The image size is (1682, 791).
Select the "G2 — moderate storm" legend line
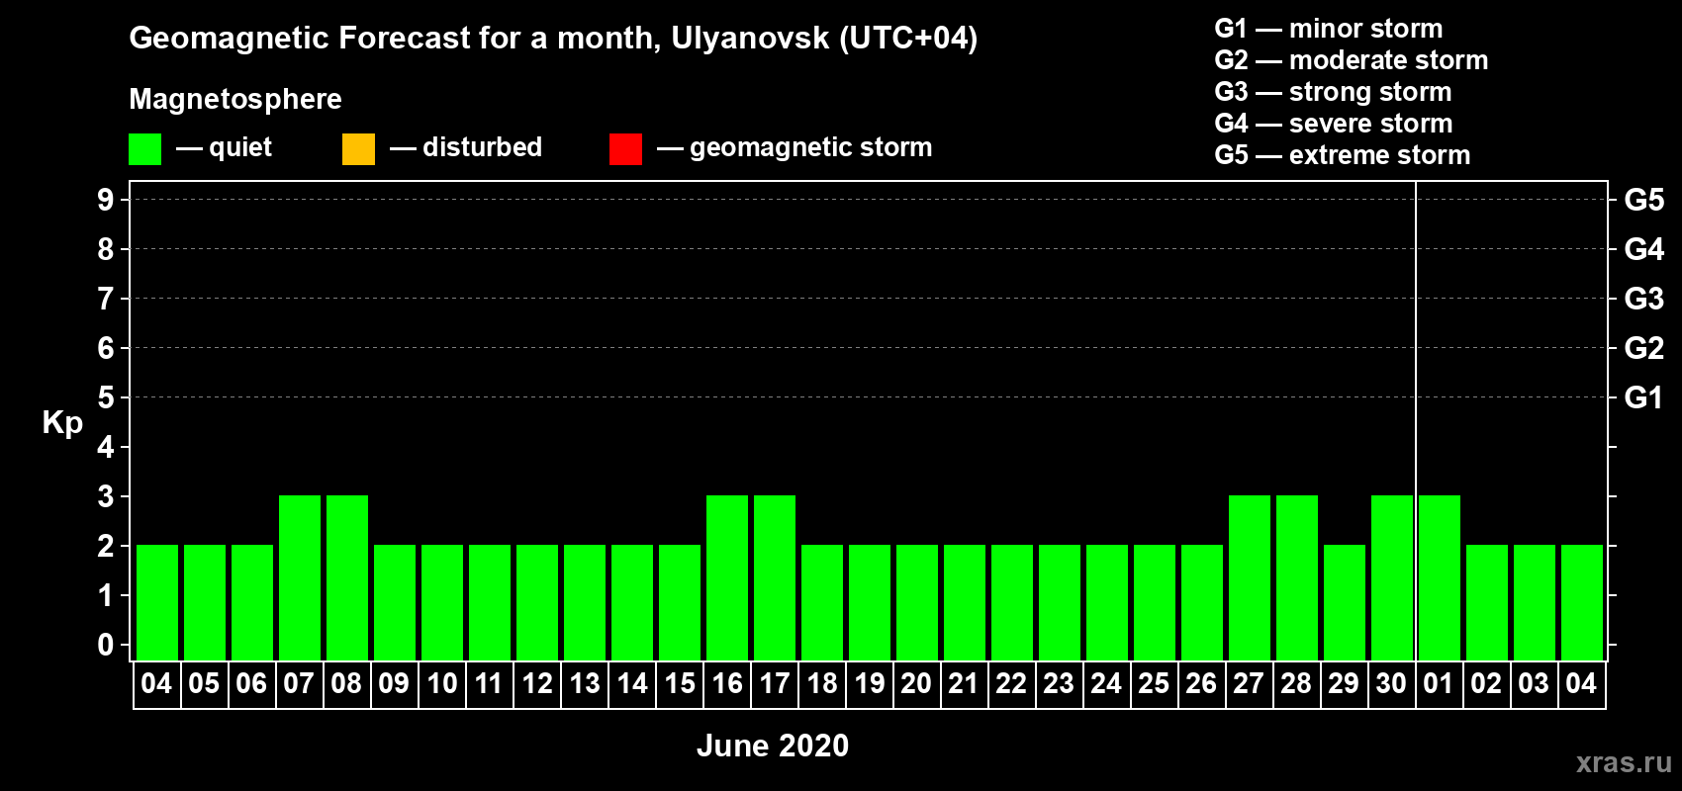[1352, 60]
